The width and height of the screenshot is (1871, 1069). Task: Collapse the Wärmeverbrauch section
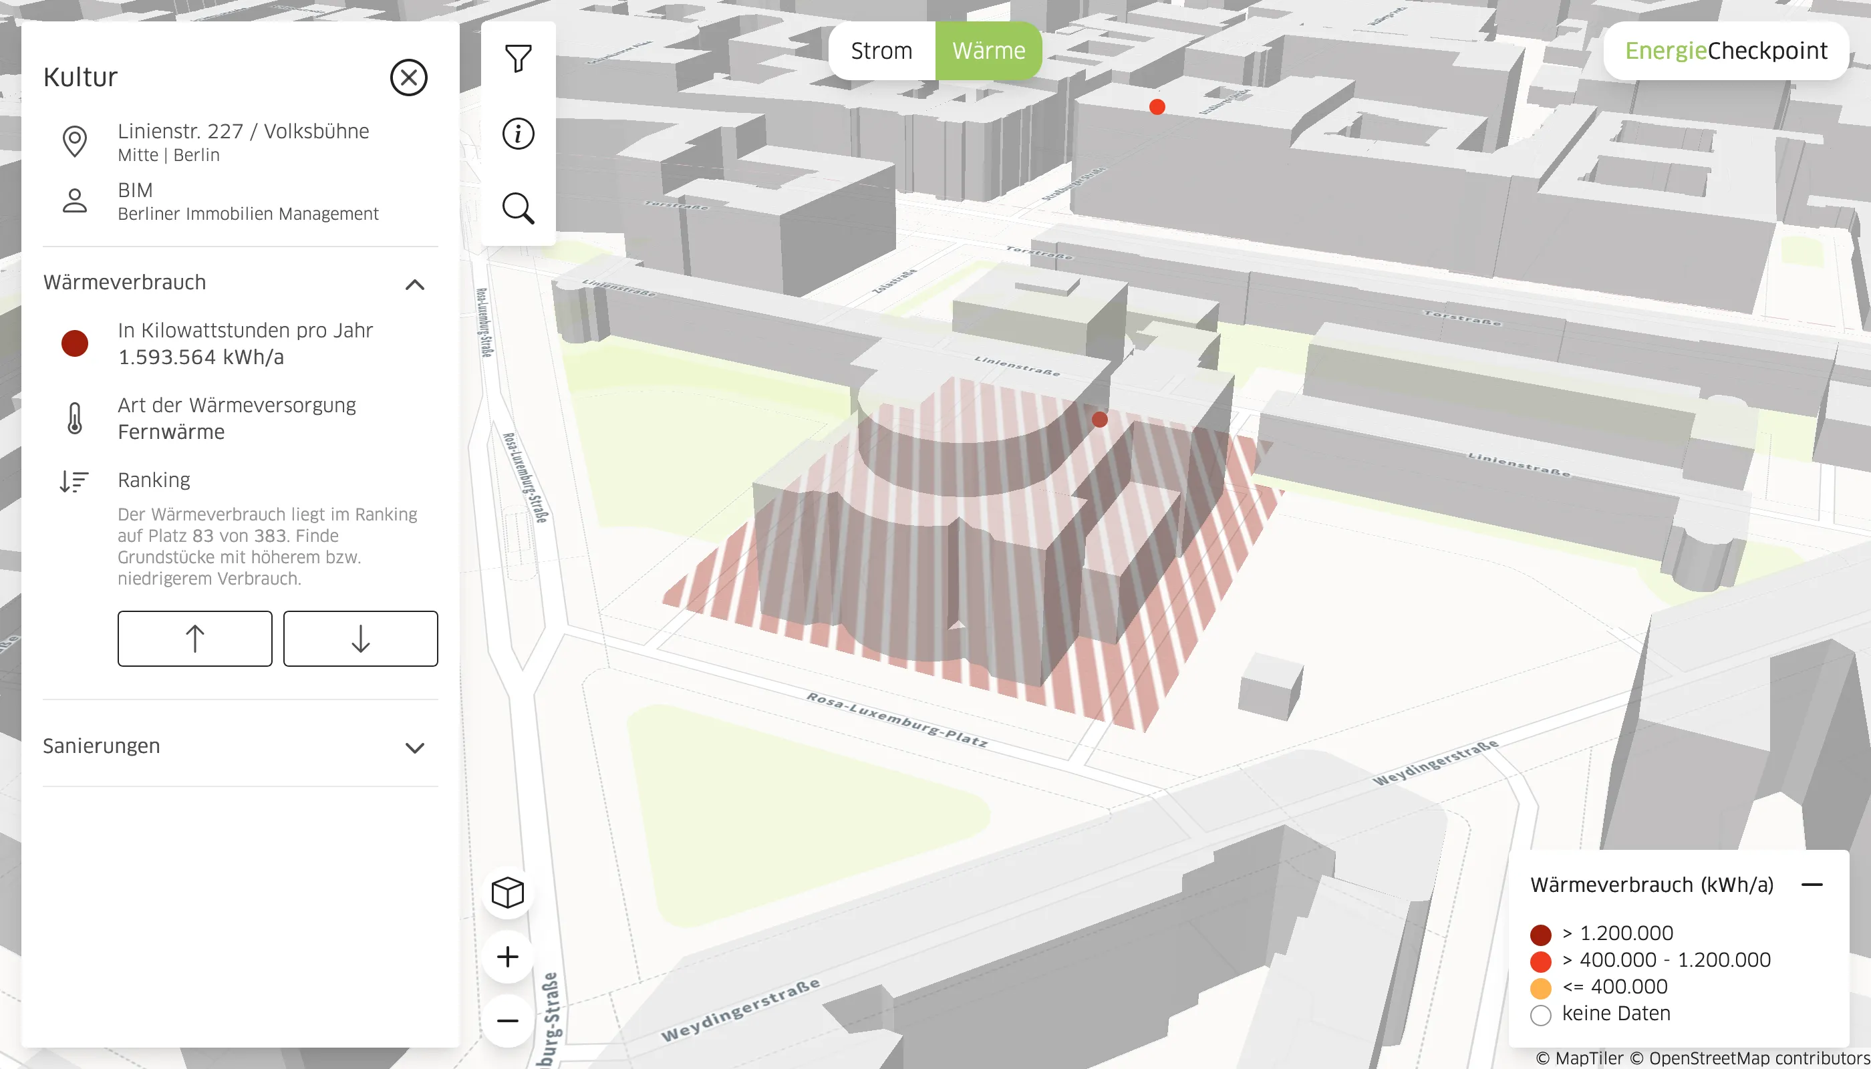pyautogui.click(x=415, y=283)
